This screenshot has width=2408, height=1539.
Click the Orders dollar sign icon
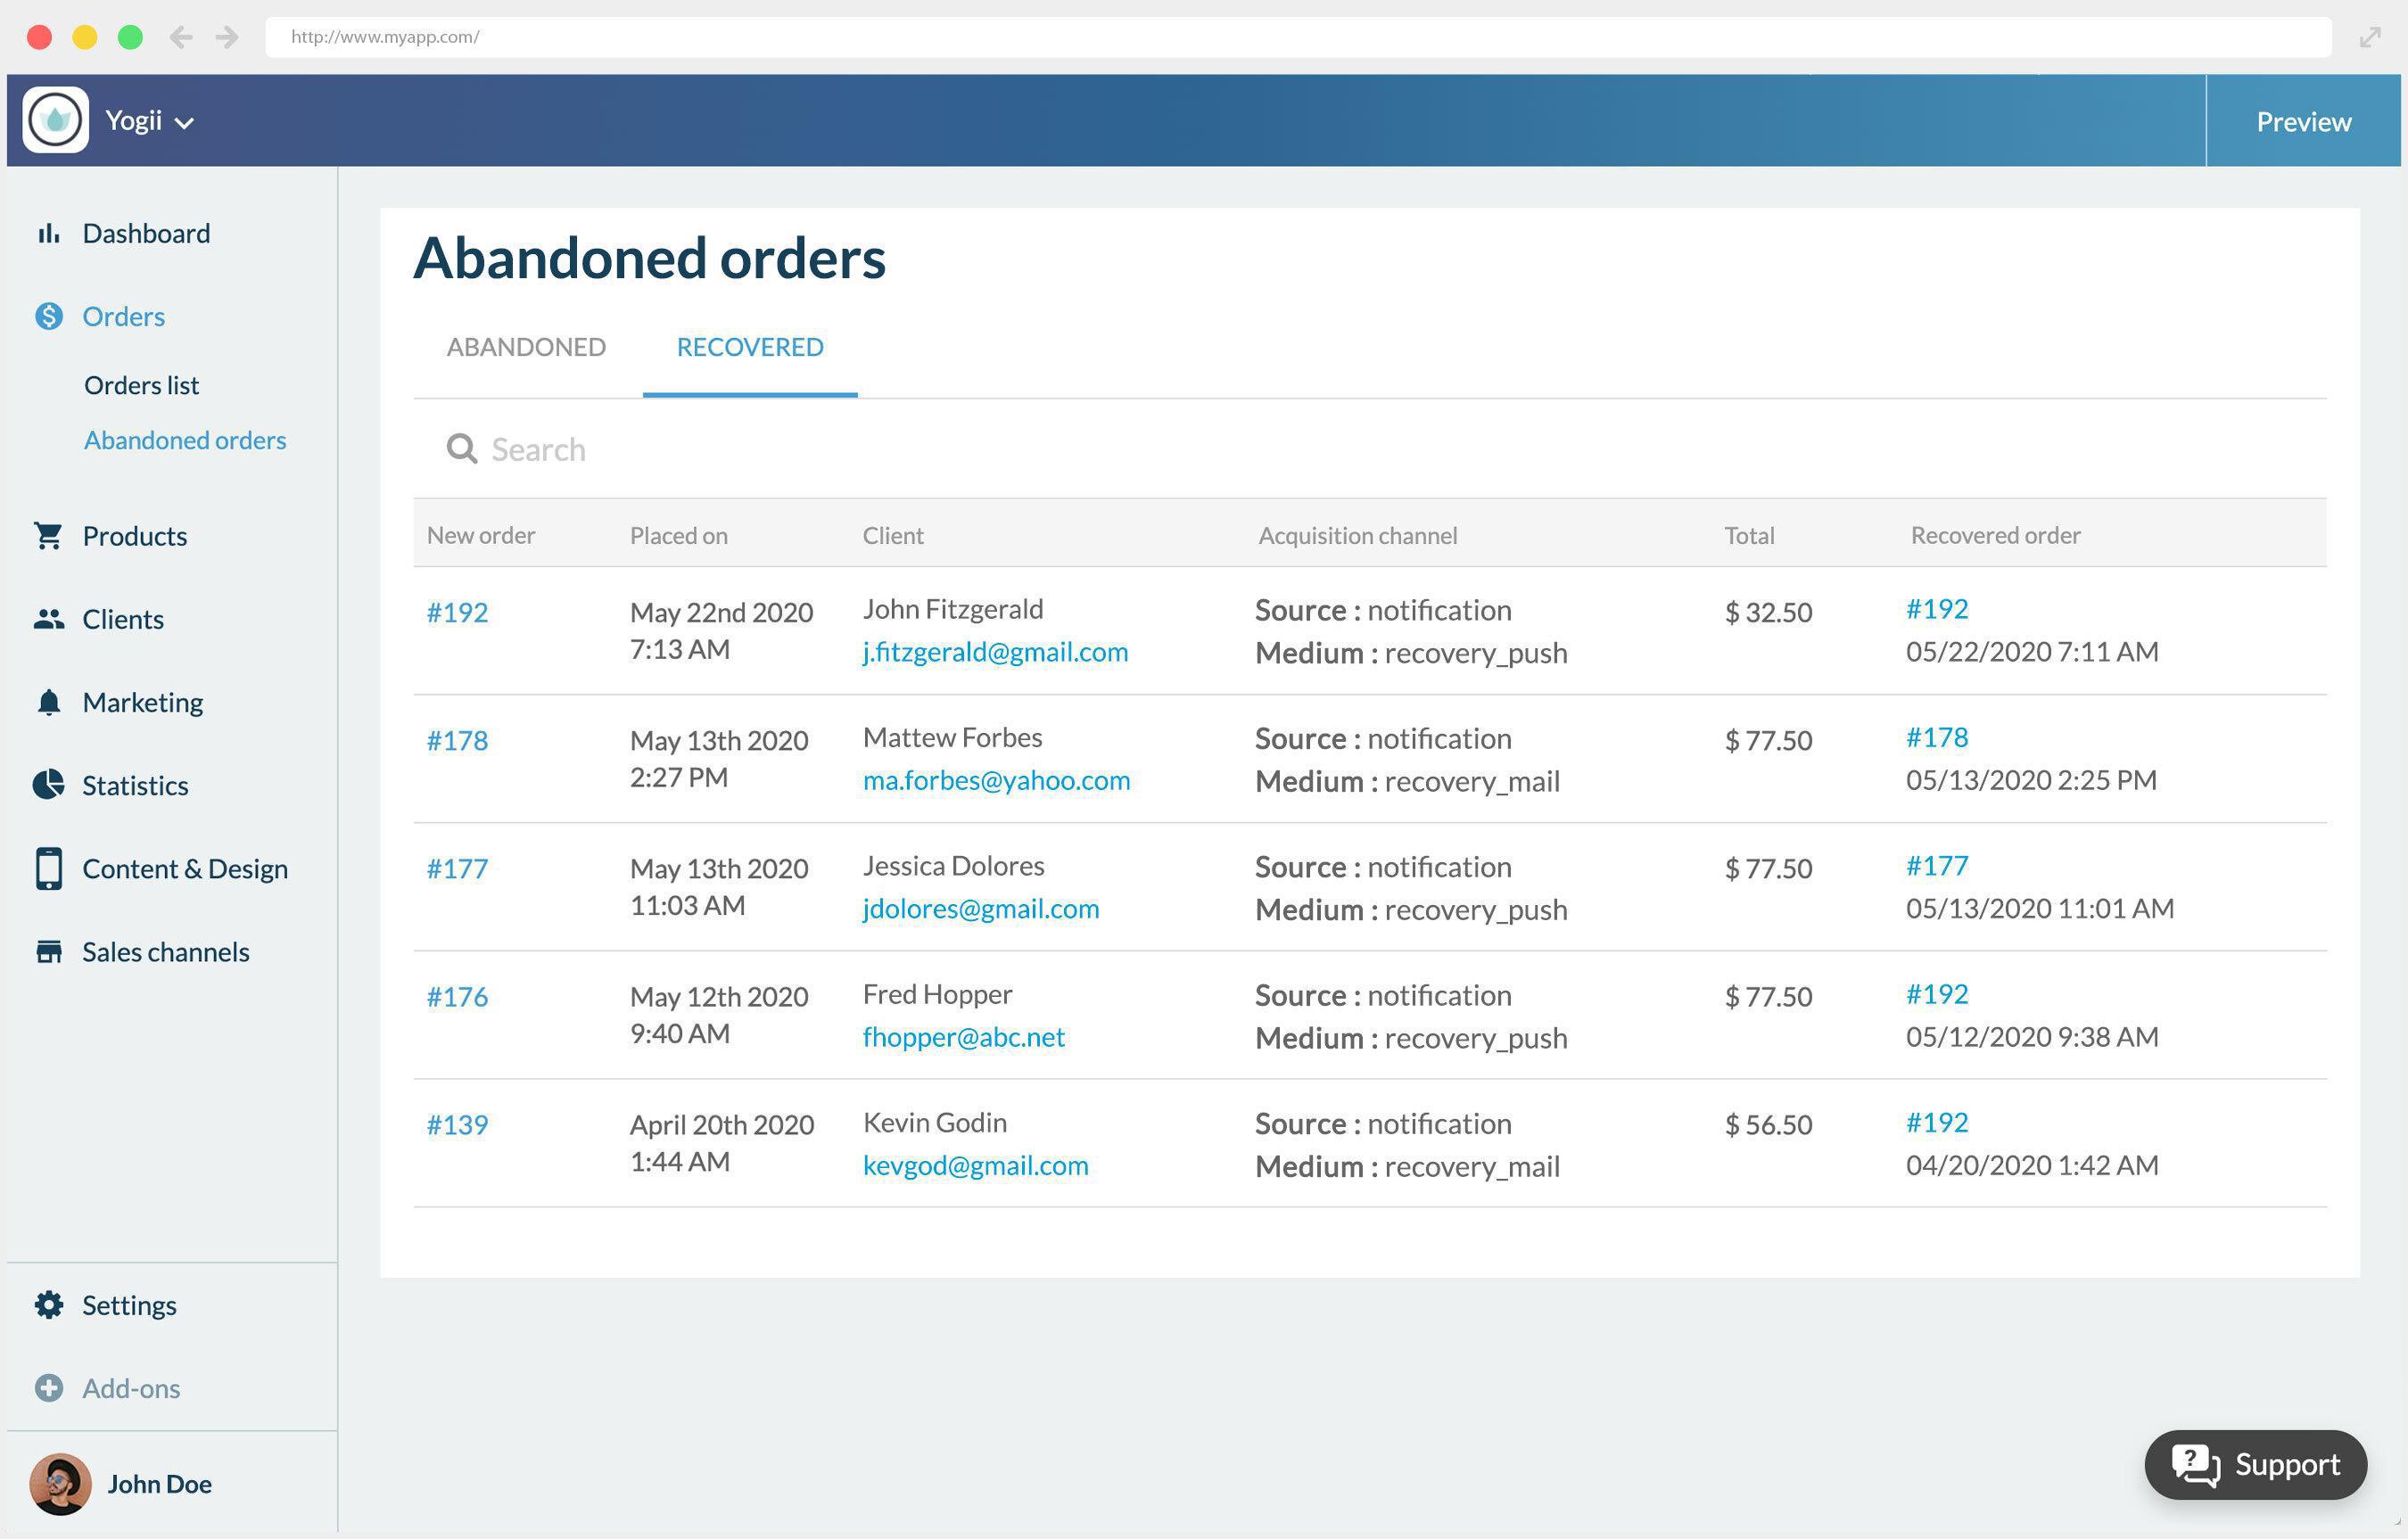tap(49, 317)
